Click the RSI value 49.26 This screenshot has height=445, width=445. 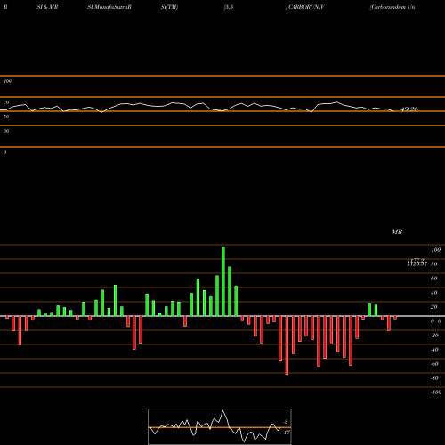coord(409,109)
